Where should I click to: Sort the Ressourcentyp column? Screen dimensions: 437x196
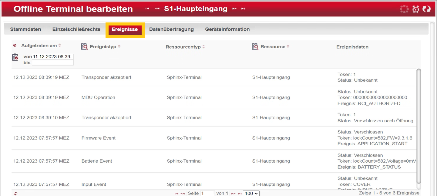[x=203, y=47]
